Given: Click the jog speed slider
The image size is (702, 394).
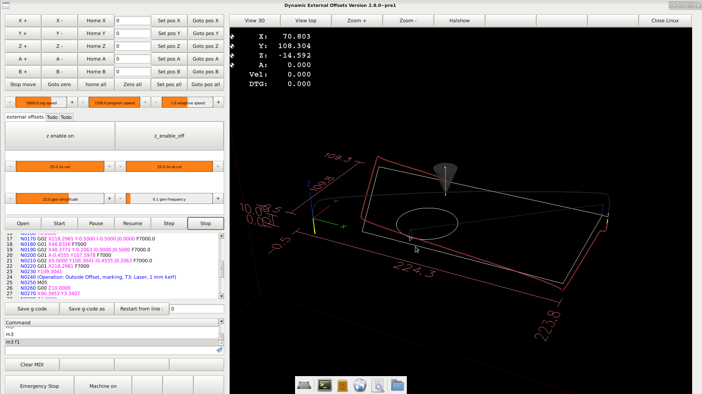Looking at the screenshot, I should (x=41, y=103).
